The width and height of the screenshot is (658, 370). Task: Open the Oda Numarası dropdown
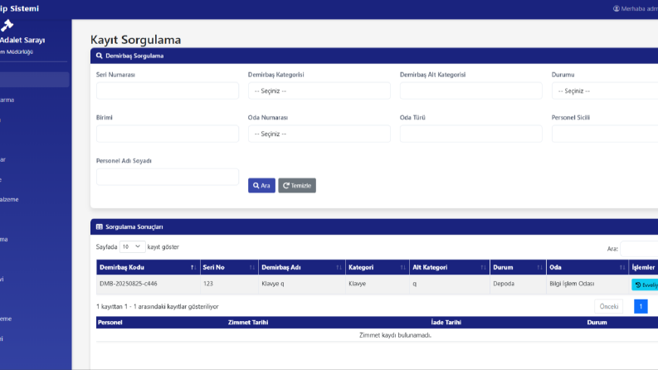click(x=319, y=134)
